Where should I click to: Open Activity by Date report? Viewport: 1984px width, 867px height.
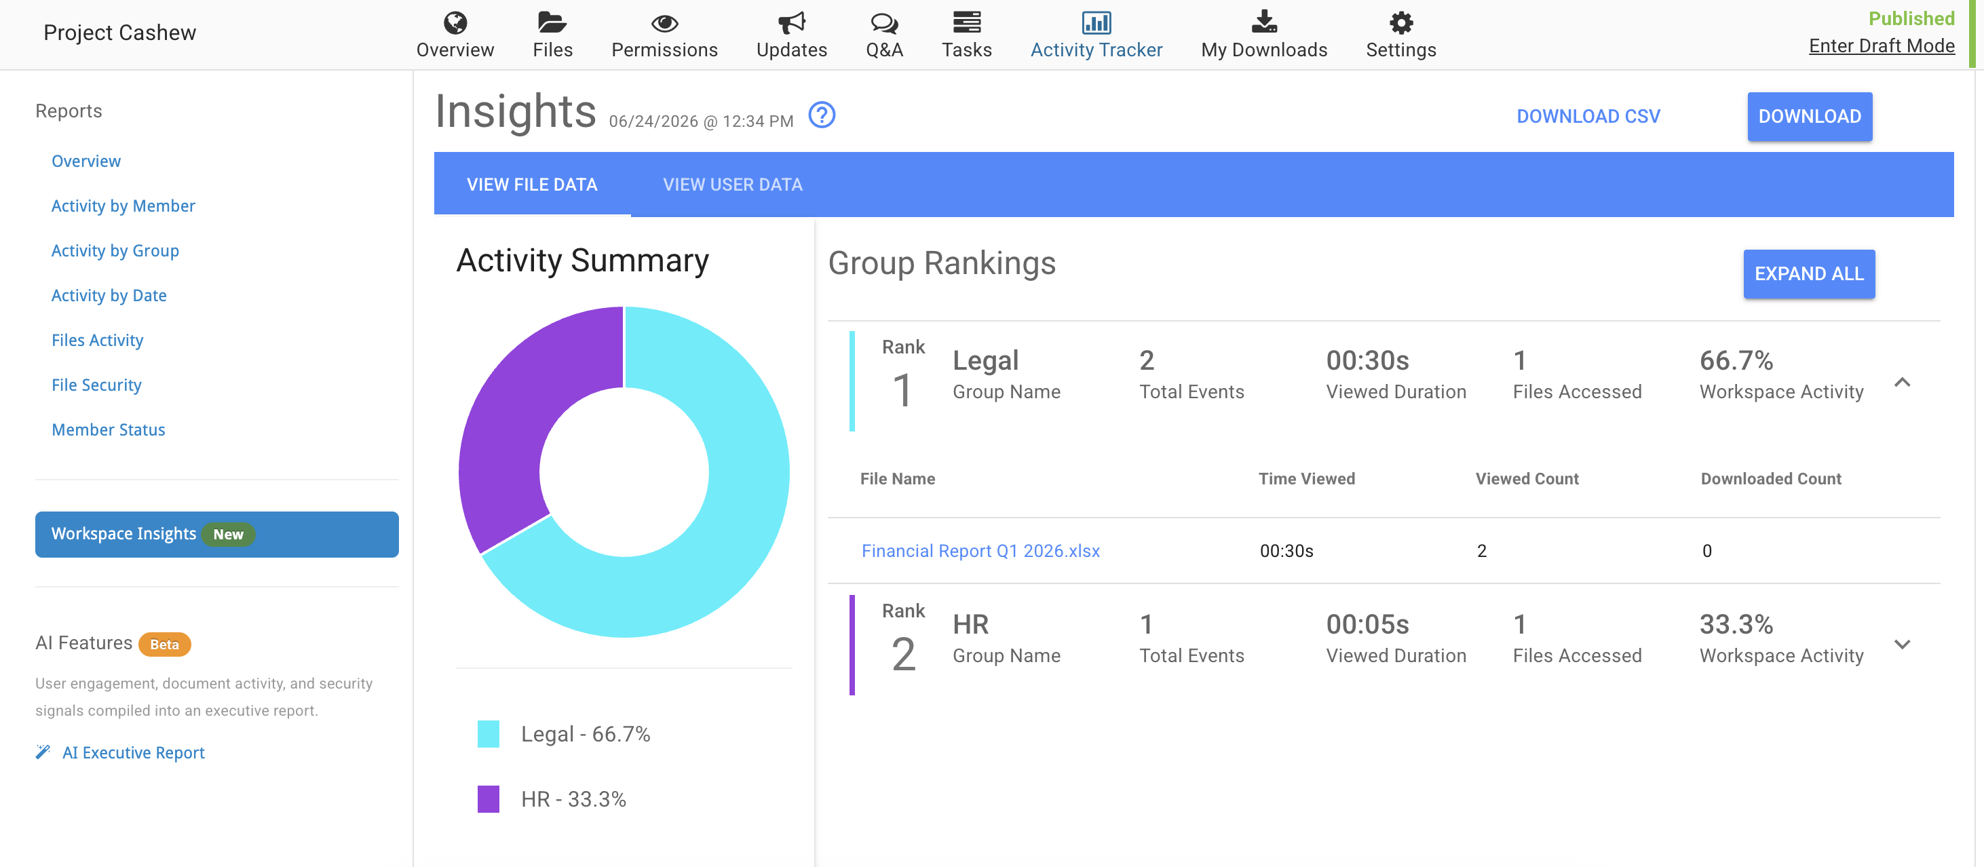click(109, 295)
